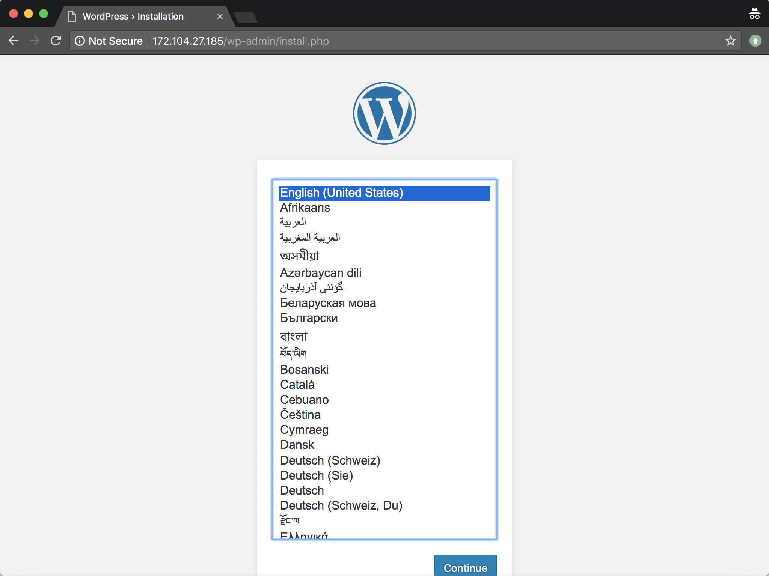Navigate forward using the forward arrow
Viewport: 769px width, 576px height.
coord(35,41)
